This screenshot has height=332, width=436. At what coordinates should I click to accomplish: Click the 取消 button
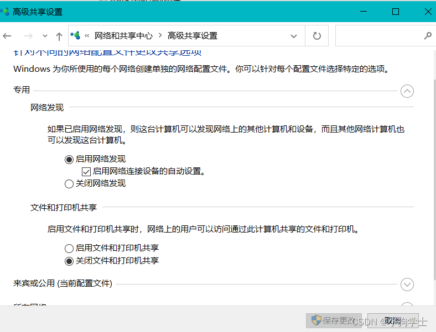393,320
